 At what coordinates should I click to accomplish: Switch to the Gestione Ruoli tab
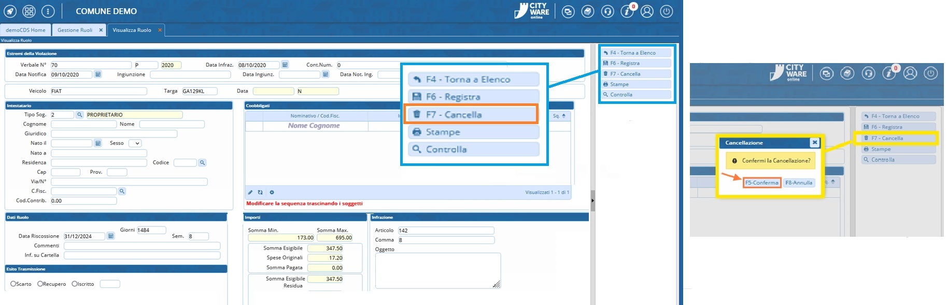pyautogui.click(x=75, y=30)
